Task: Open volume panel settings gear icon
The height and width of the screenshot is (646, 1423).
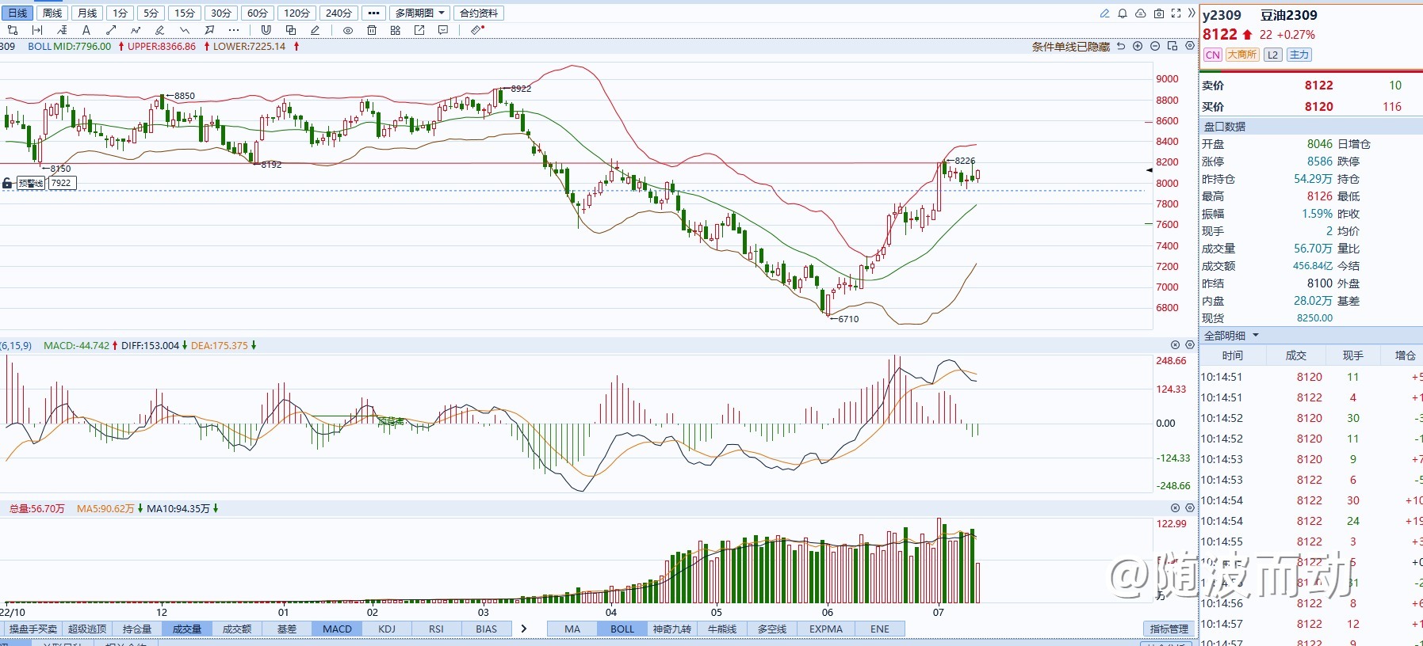Action: (1190, 507)
